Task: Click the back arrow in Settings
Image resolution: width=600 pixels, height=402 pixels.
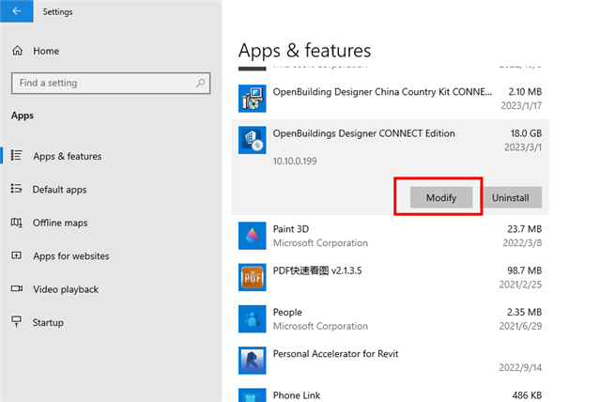Action: (17, 12)
